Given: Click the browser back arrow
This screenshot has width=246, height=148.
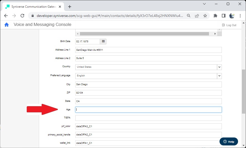Looking at the screenshot, I should pos(6,16).
